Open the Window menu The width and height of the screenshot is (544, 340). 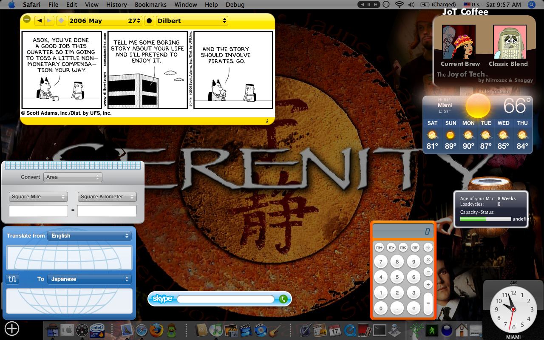point(186,5)
